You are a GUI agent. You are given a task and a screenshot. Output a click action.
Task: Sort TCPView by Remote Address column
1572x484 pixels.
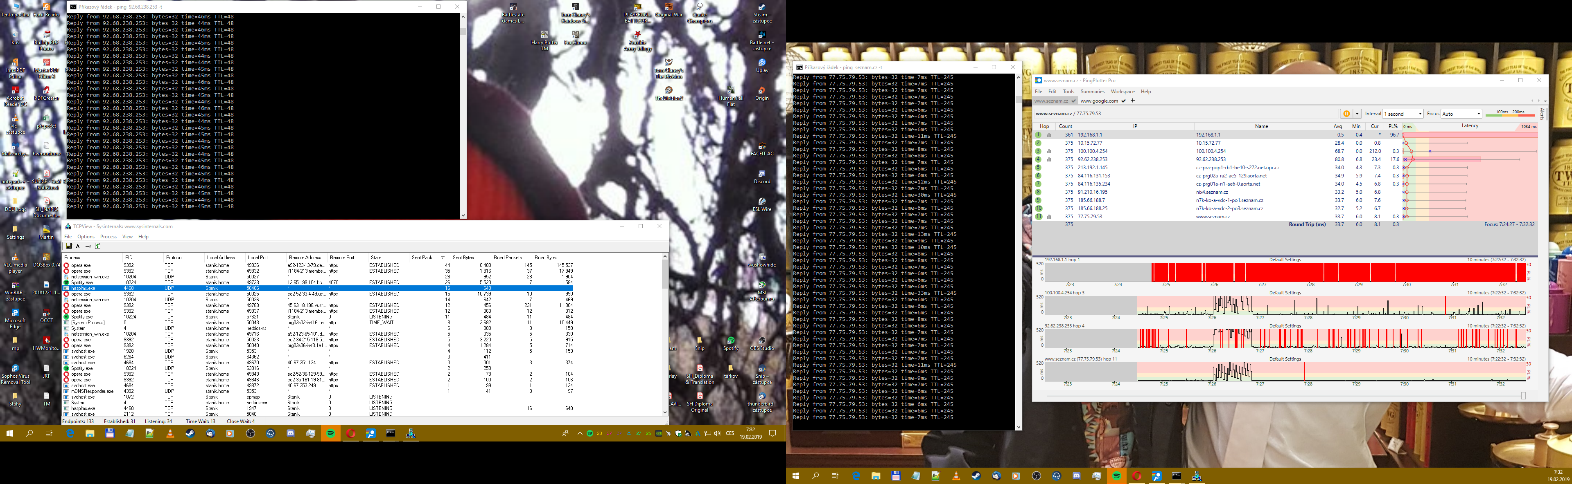(x=305, y=258)
